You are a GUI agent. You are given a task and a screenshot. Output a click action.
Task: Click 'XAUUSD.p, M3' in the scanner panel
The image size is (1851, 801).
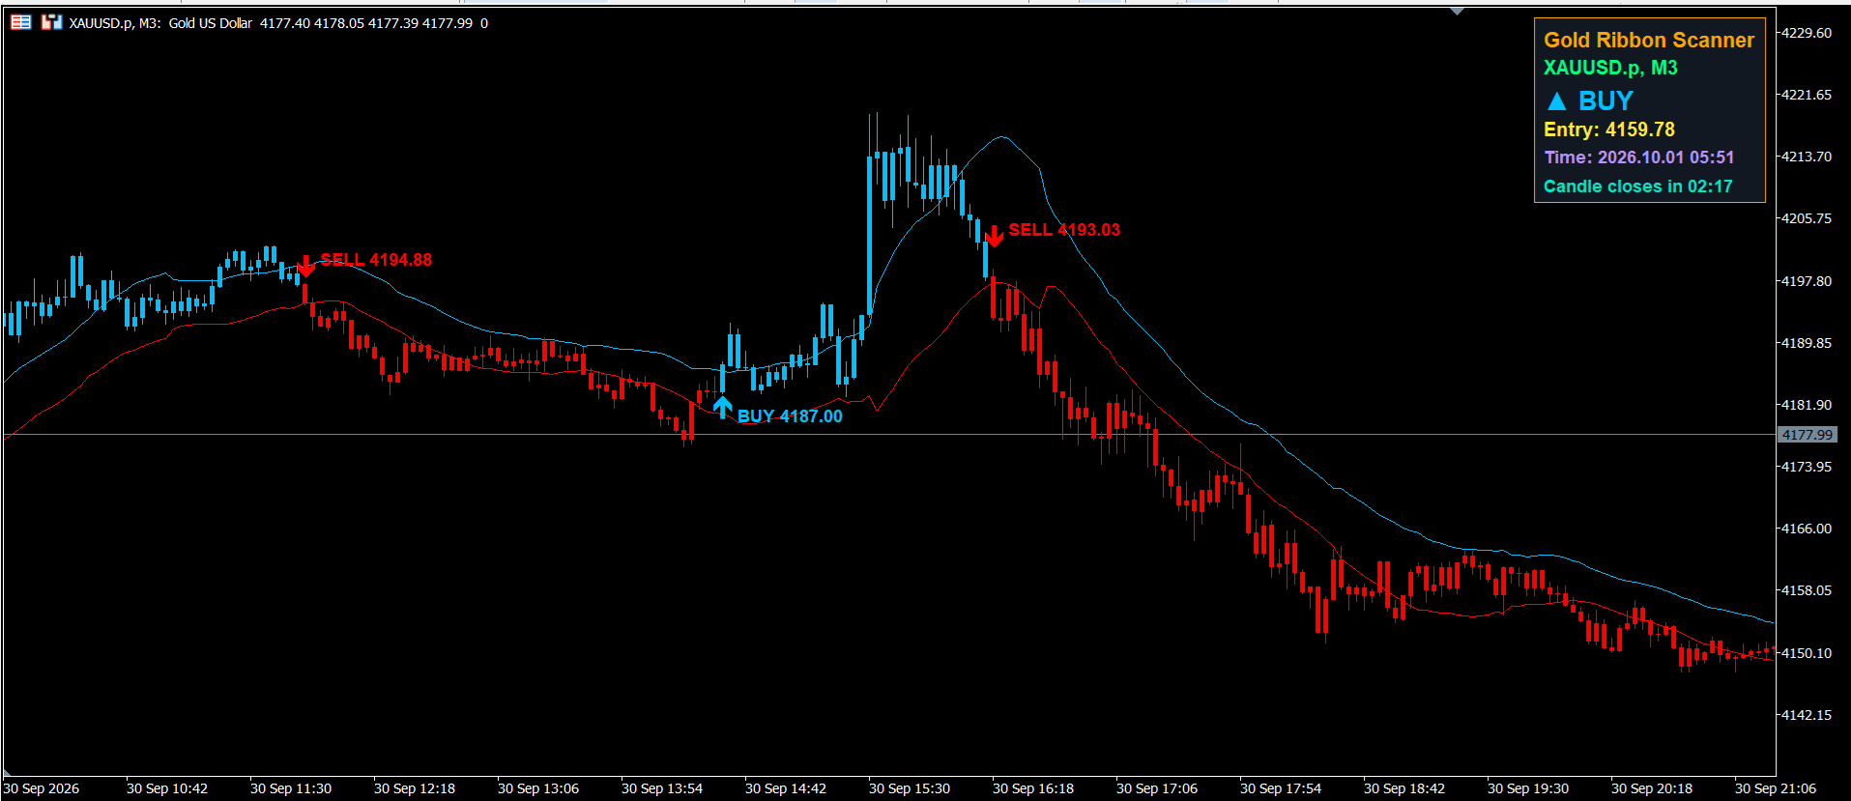tap(1610, 68)
